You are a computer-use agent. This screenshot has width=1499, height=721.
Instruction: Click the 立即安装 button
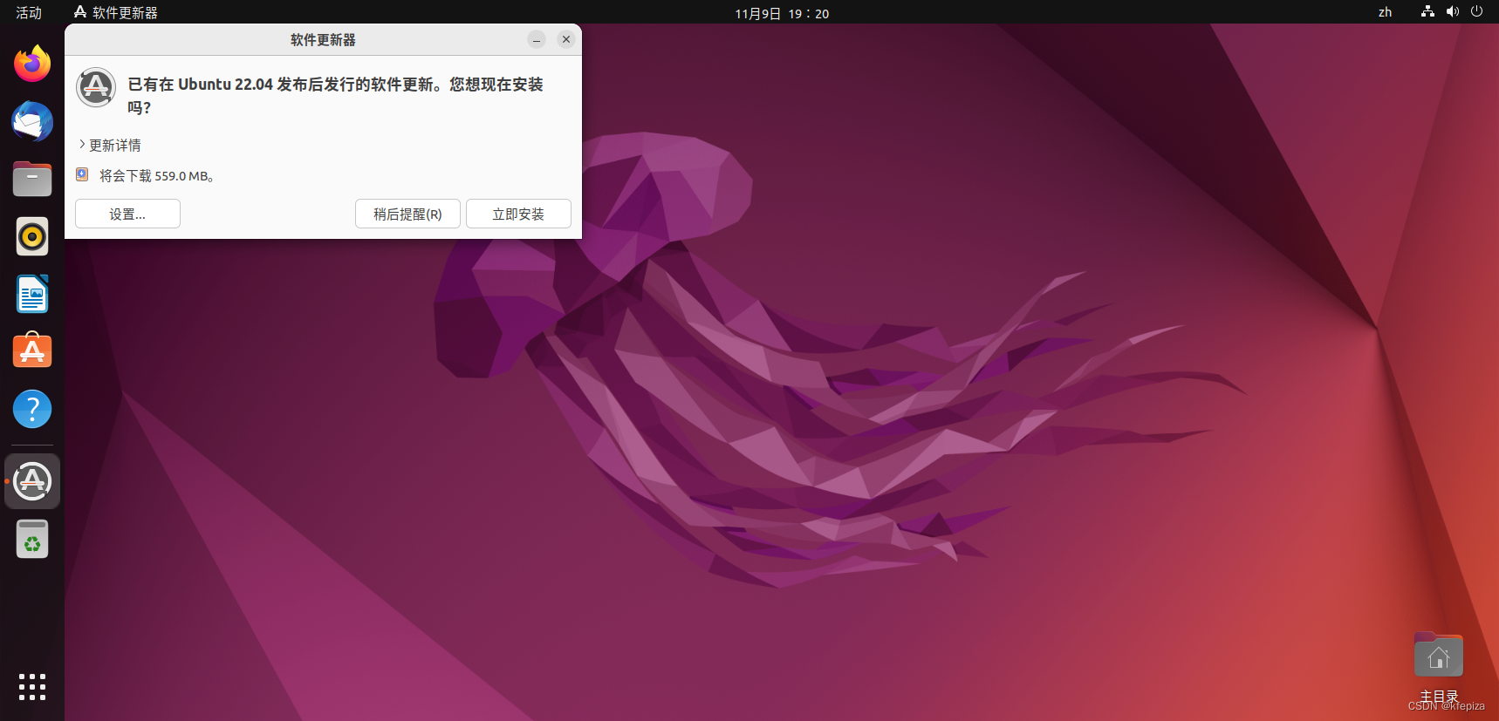[x=518, y=214]
